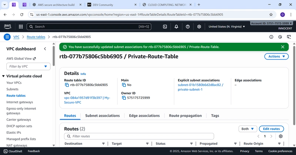Open the AWS services grid menu
Screen dimensions: 296x155
pos(21,27)
